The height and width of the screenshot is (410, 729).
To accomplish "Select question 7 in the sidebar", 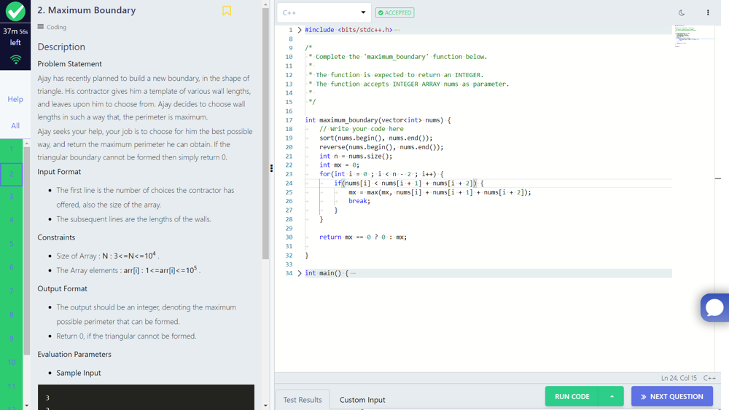I will [x=11, y=291].
